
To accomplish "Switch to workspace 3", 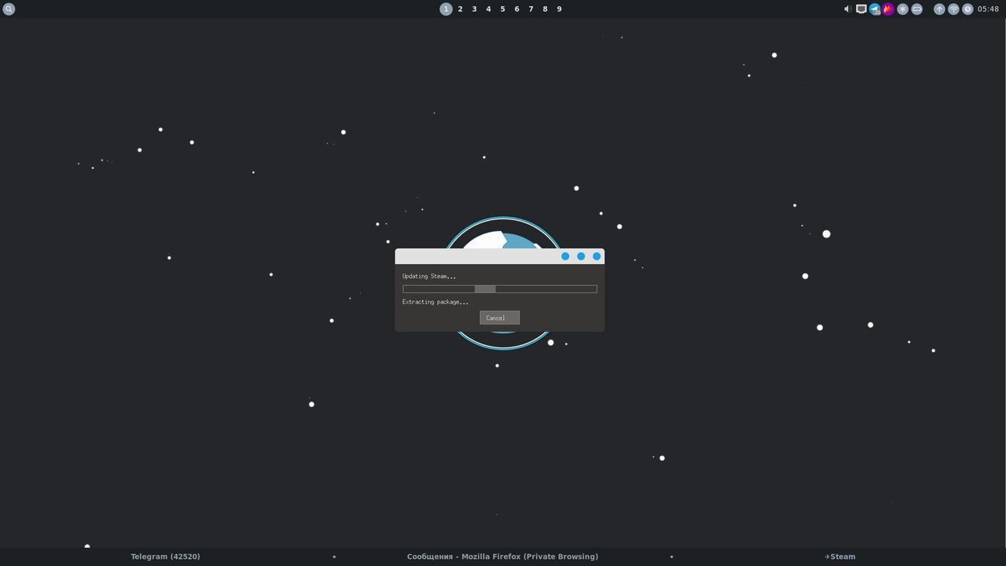I will [x=475, y=9].
